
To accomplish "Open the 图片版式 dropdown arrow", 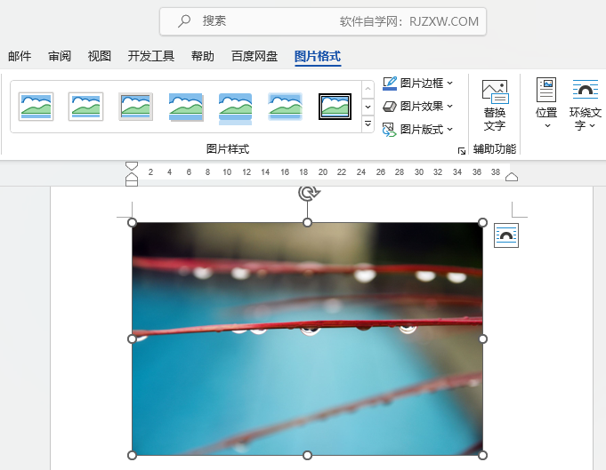I will (450, 129).
